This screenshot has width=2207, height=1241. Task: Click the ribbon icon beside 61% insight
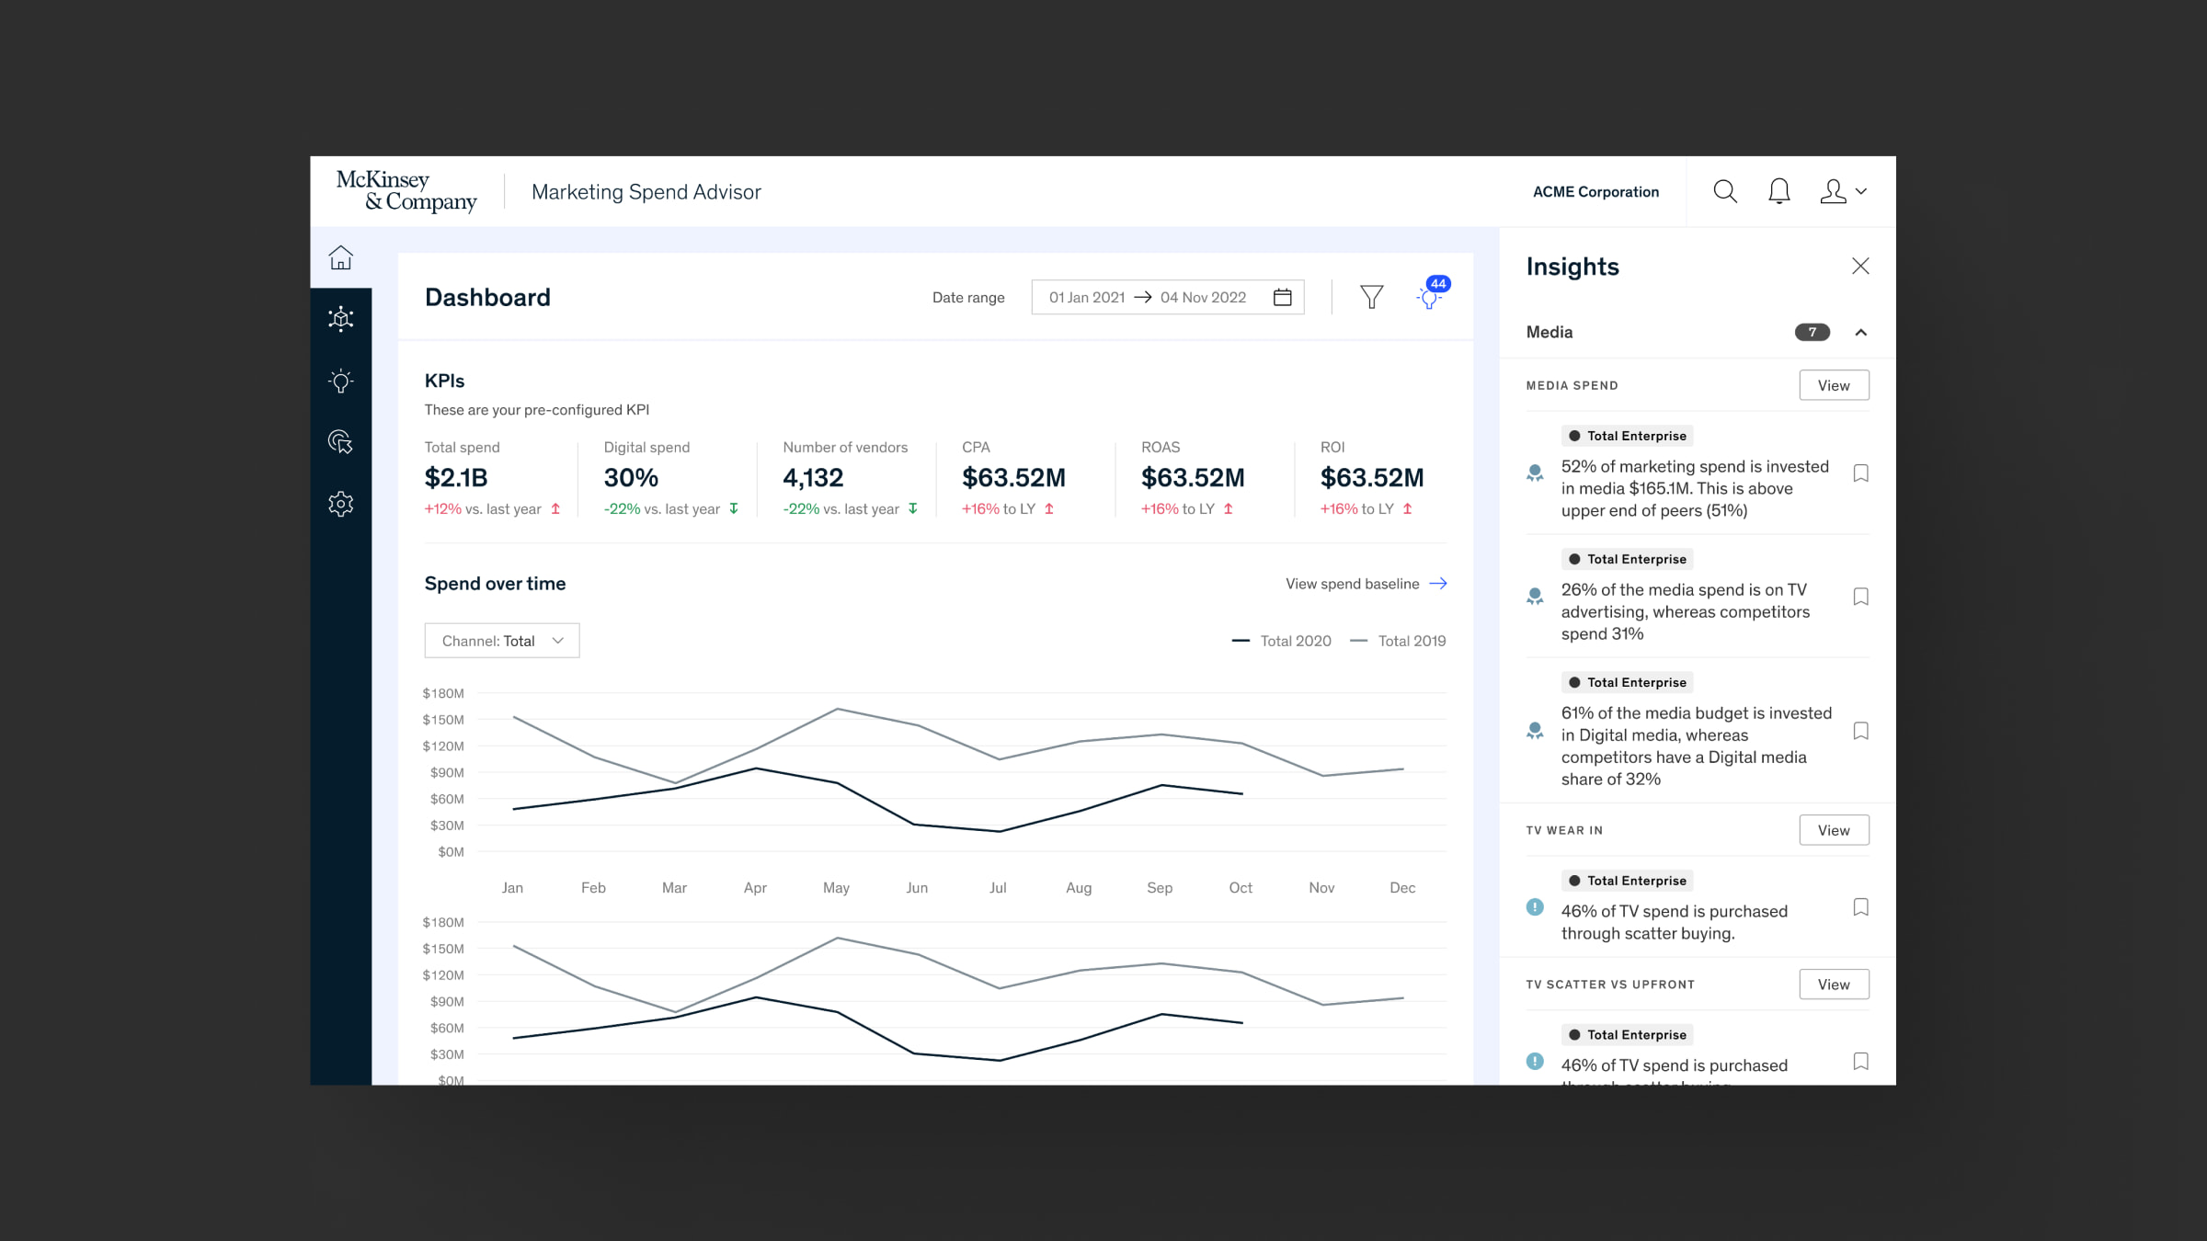(1535, 731)
